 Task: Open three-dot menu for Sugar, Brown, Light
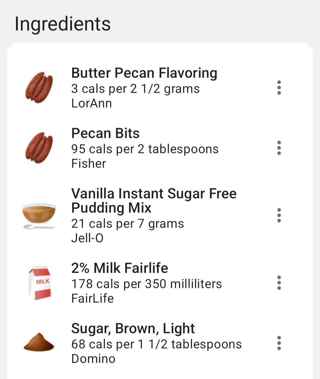click(x=279, y=343)
